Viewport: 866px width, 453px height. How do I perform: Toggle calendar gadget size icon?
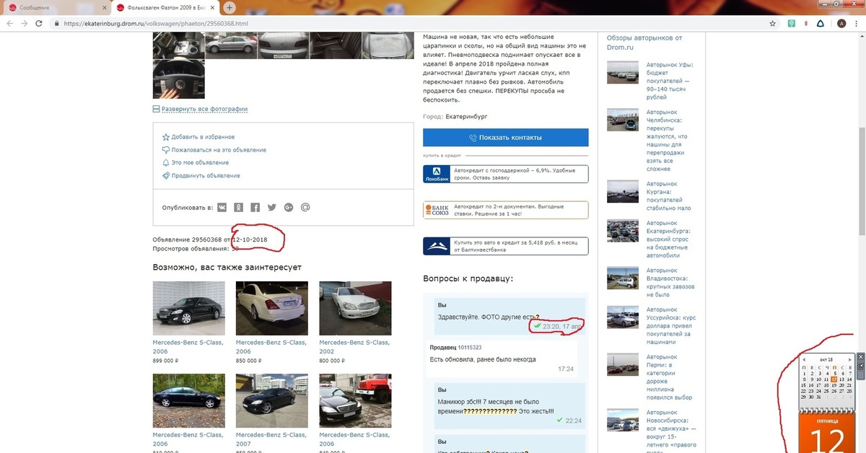(860, 366)
